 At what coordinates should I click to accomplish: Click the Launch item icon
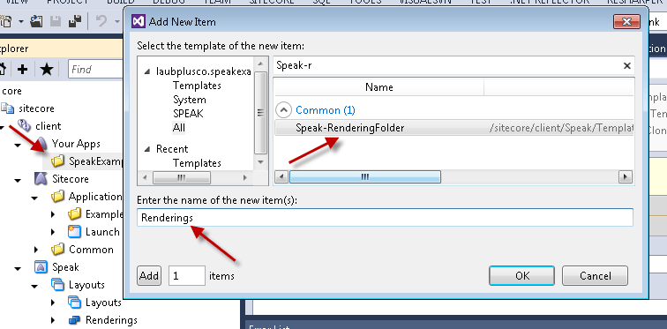pos(74,232)
